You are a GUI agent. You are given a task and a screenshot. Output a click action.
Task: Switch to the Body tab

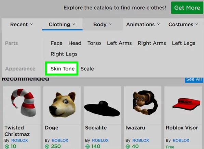(x=103, y=25)
